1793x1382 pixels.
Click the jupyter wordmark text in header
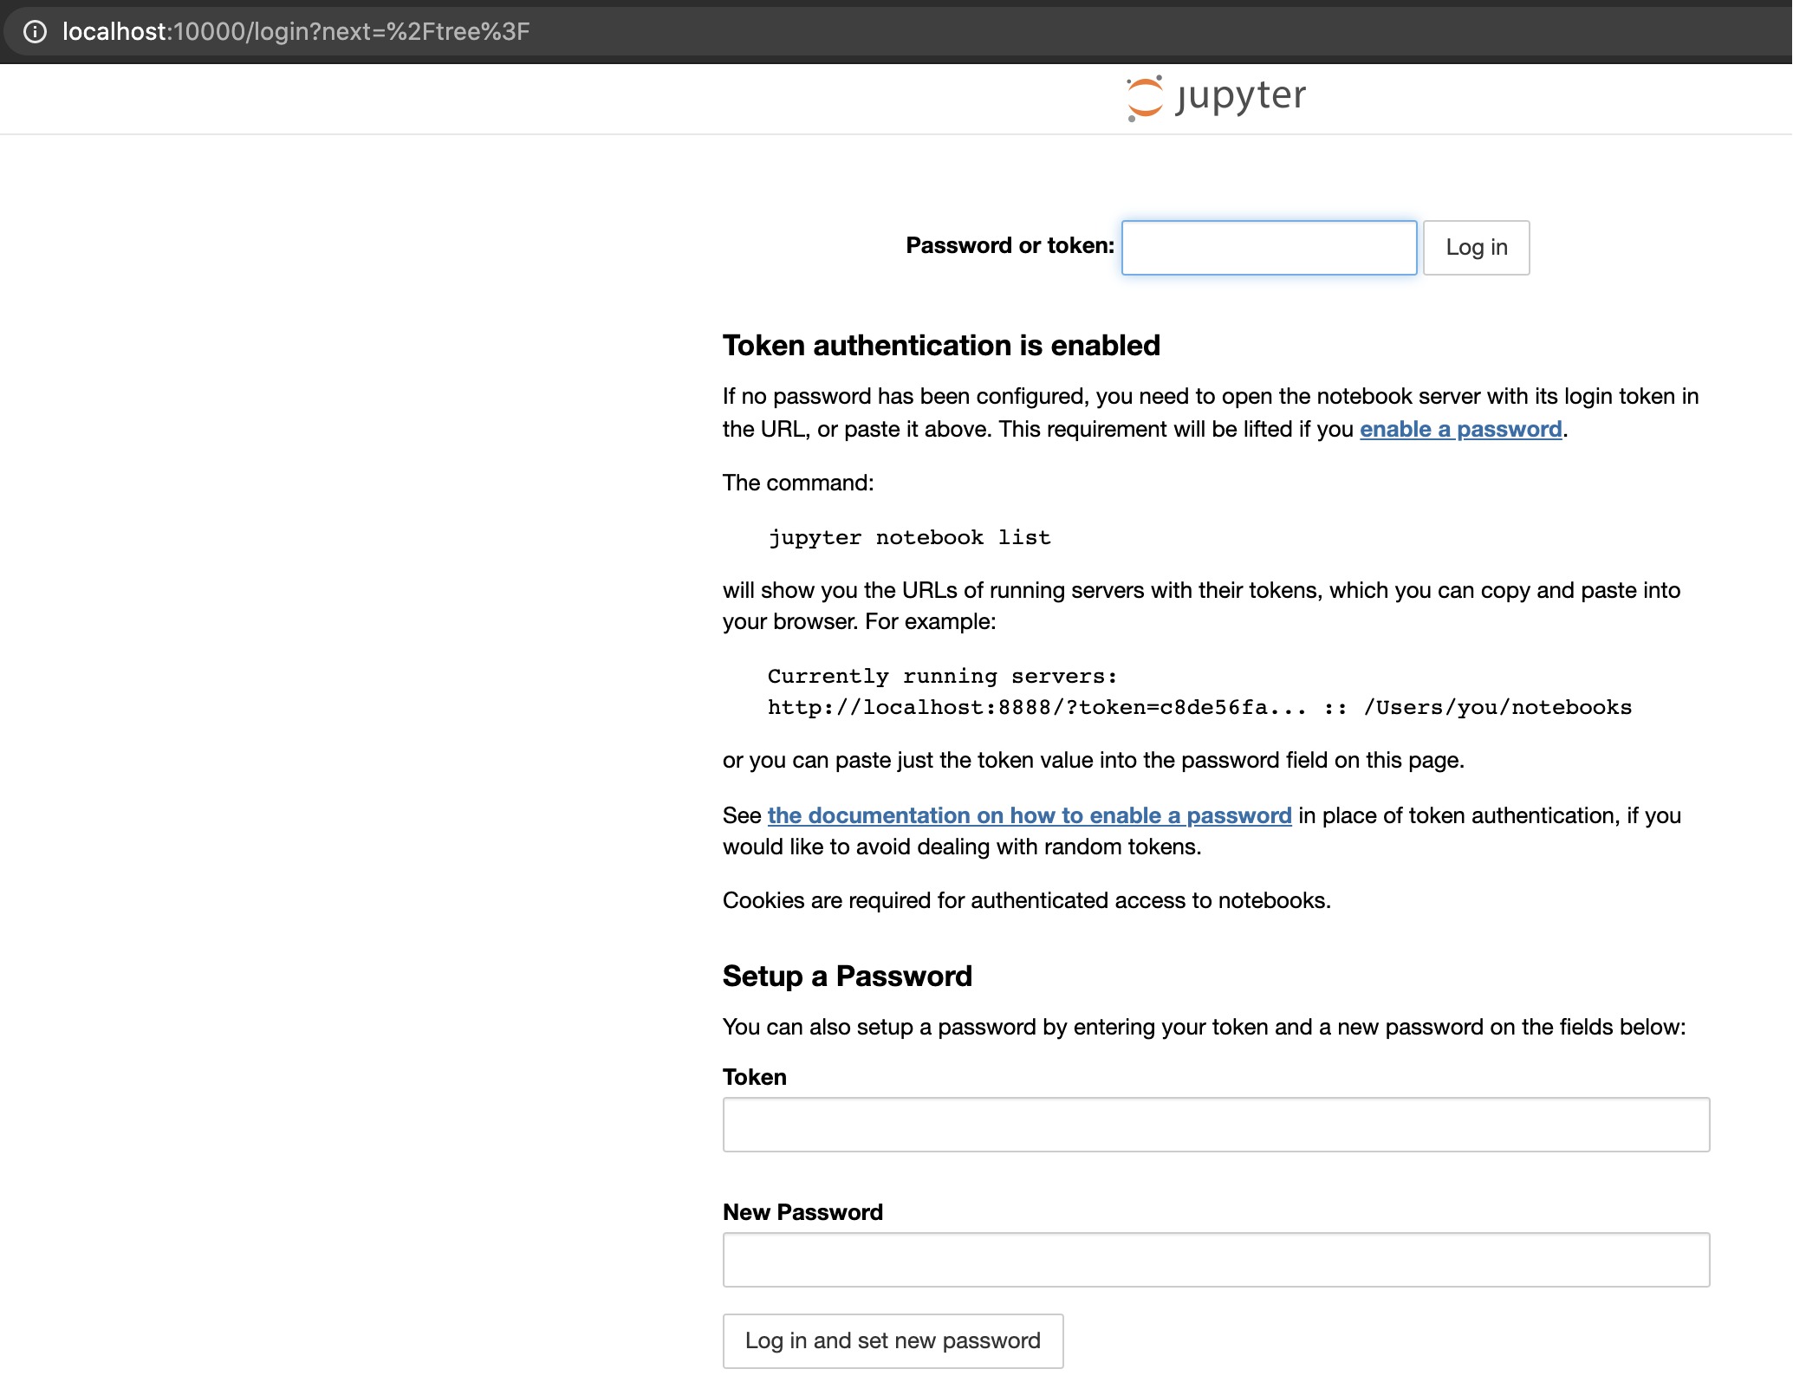pyautogui.click(x=1241, y=96)
